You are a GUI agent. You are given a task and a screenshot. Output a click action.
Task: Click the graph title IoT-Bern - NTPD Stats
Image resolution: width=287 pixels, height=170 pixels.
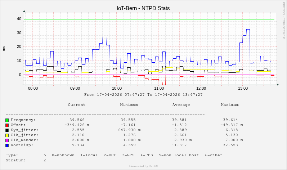[x=143, y=8]
